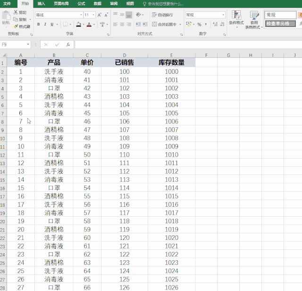Open the File (文件) tab
This screenshot has height=291, width=302.
7,4
